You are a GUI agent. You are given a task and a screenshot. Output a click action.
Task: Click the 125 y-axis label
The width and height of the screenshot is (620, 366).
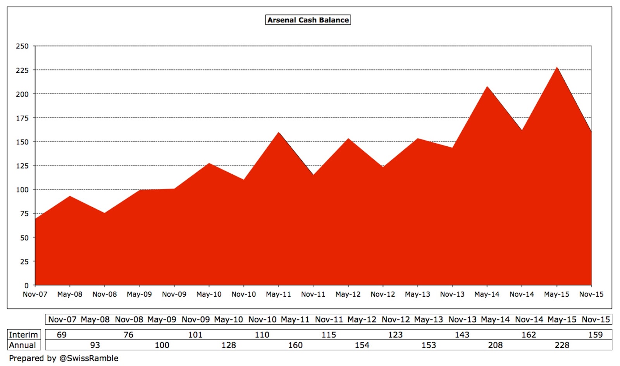[22, 166]
